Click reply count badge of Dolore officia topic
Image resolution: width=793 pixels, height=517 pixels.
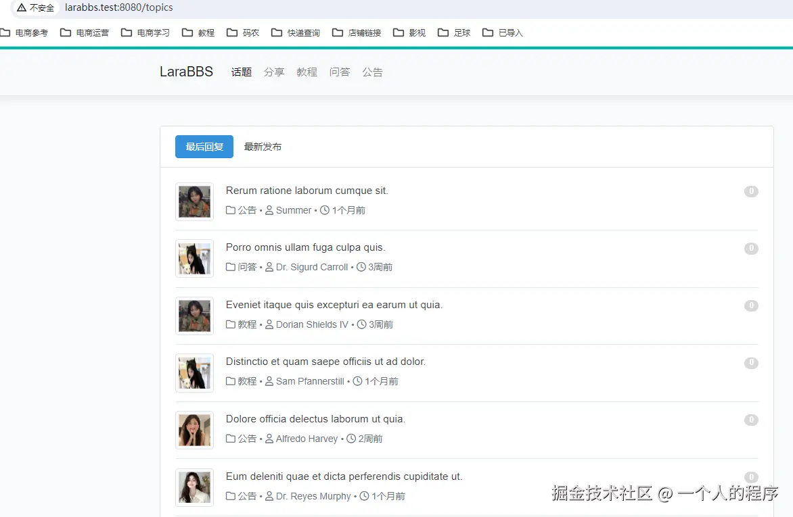tap(751, 420)
